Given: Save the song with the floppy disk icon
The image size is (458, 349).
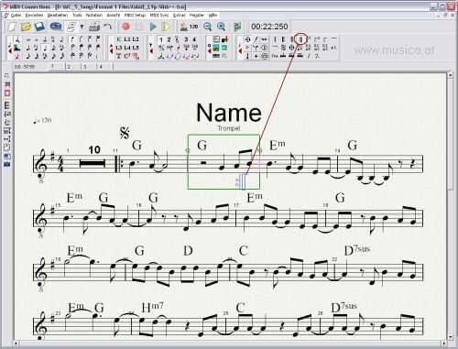Looking at the screenshot, I should pyautogui.click(x=39, y=27).
